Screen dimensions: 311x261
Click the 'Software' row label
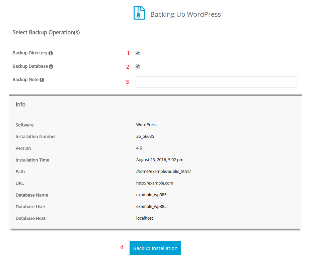click(24, 125)
